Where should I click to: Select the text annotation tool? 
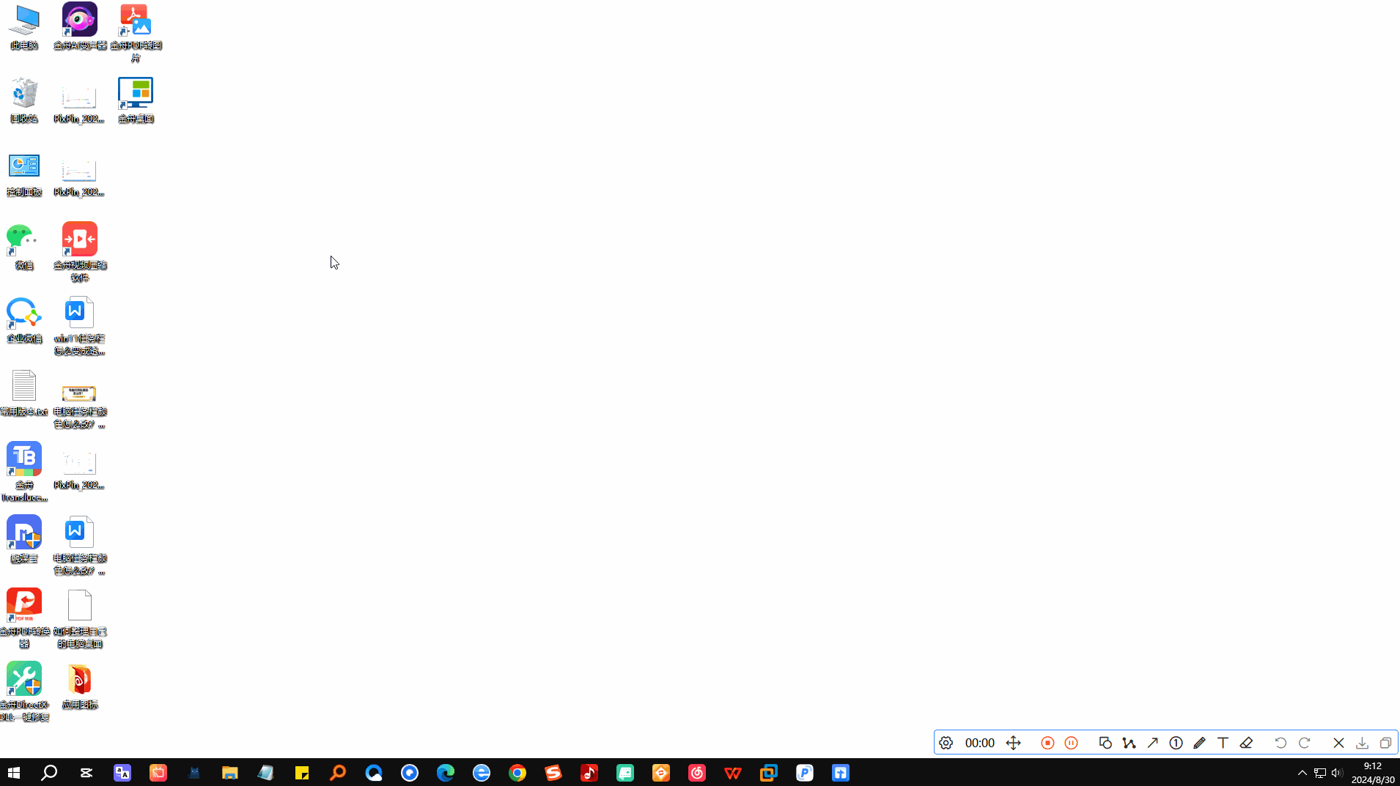(1223, 743)
